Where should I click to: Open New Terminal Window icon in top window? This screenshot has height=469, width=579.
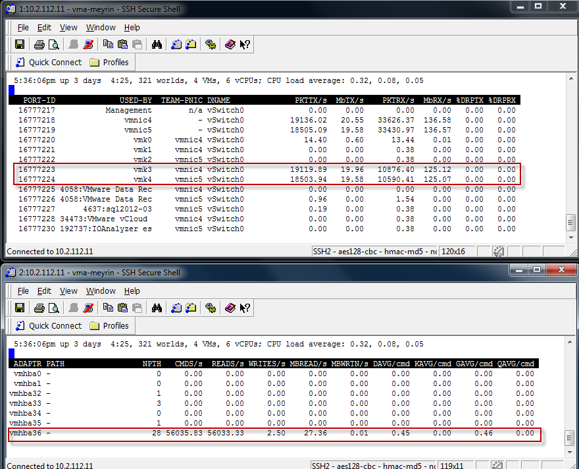pos(176,45)
